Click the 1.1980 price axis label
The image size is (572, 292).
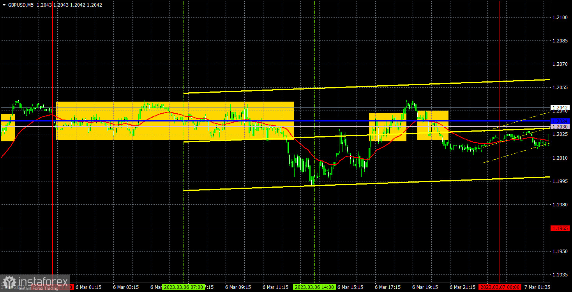coord(560,204)
